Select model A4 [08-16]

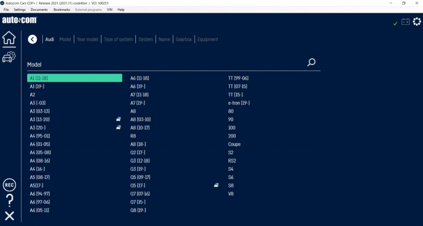coord(40,161)
